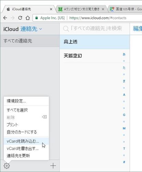Viewport: 142px width, 172px height.
Task: Choose 環境設定... from the menu
Action: tap(26, 101)
